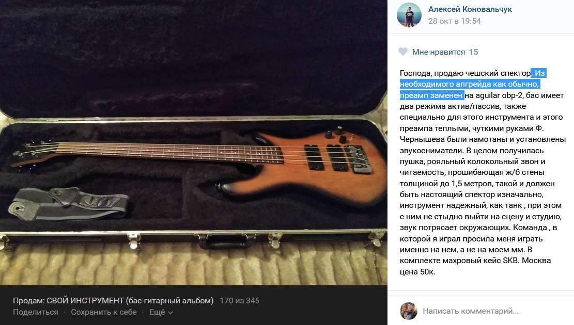Expand the Ещё dropdown arrow
574x325 pixels.
coord(170,313)
